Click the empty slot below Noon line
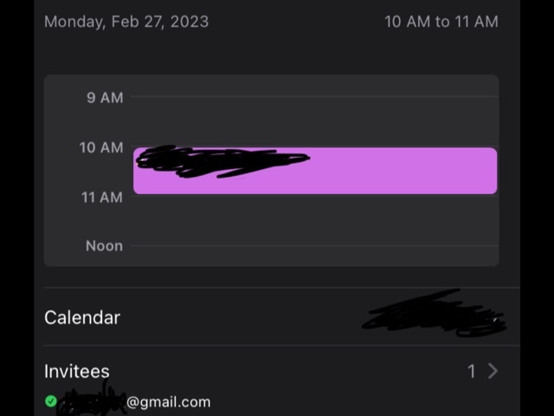This screenshot has width=554, height=416. coord(312,257)
